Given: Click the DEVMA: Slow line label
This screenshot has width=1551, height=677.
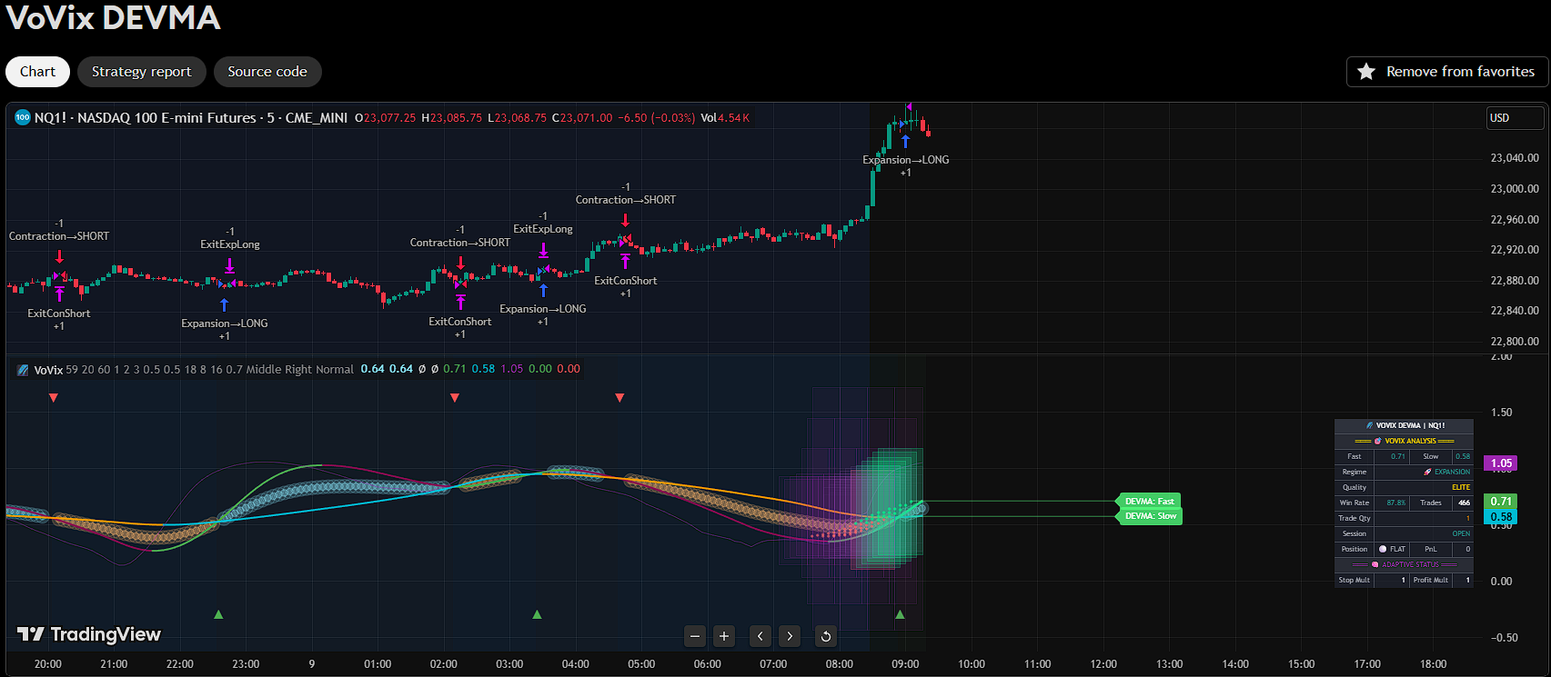Looking at the screenshot, I should coord(1150,516).
